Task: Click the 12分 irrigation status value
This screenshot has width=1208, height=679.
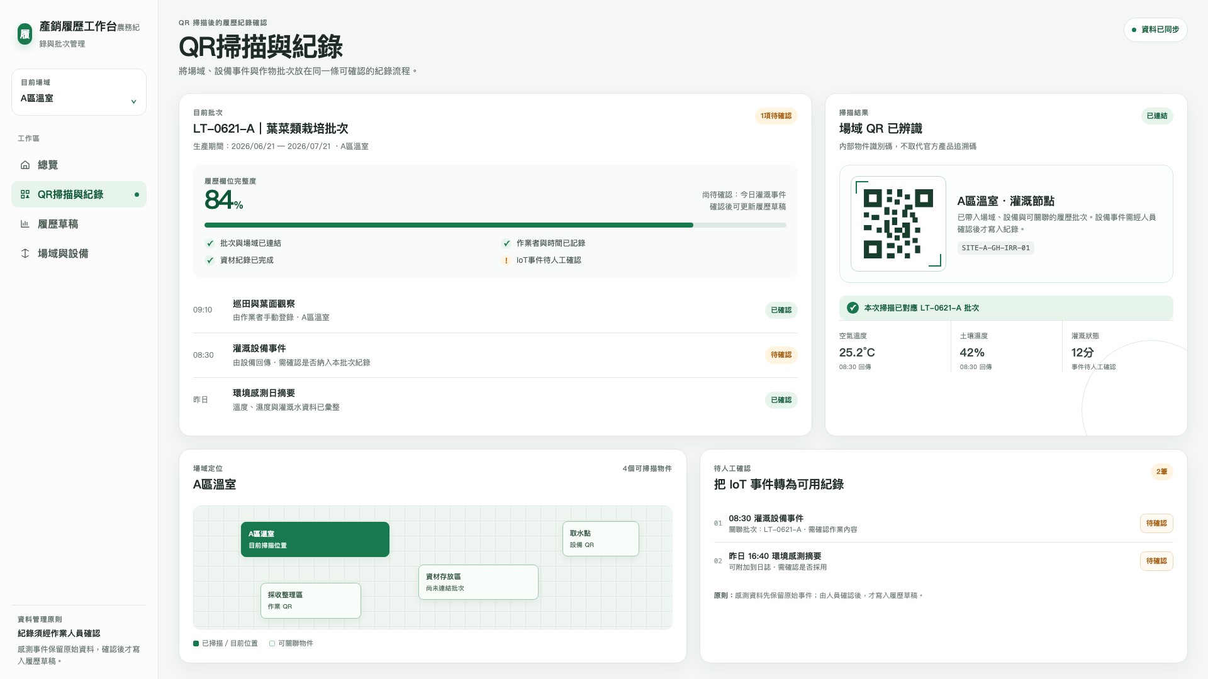Action: point(1083,353)
